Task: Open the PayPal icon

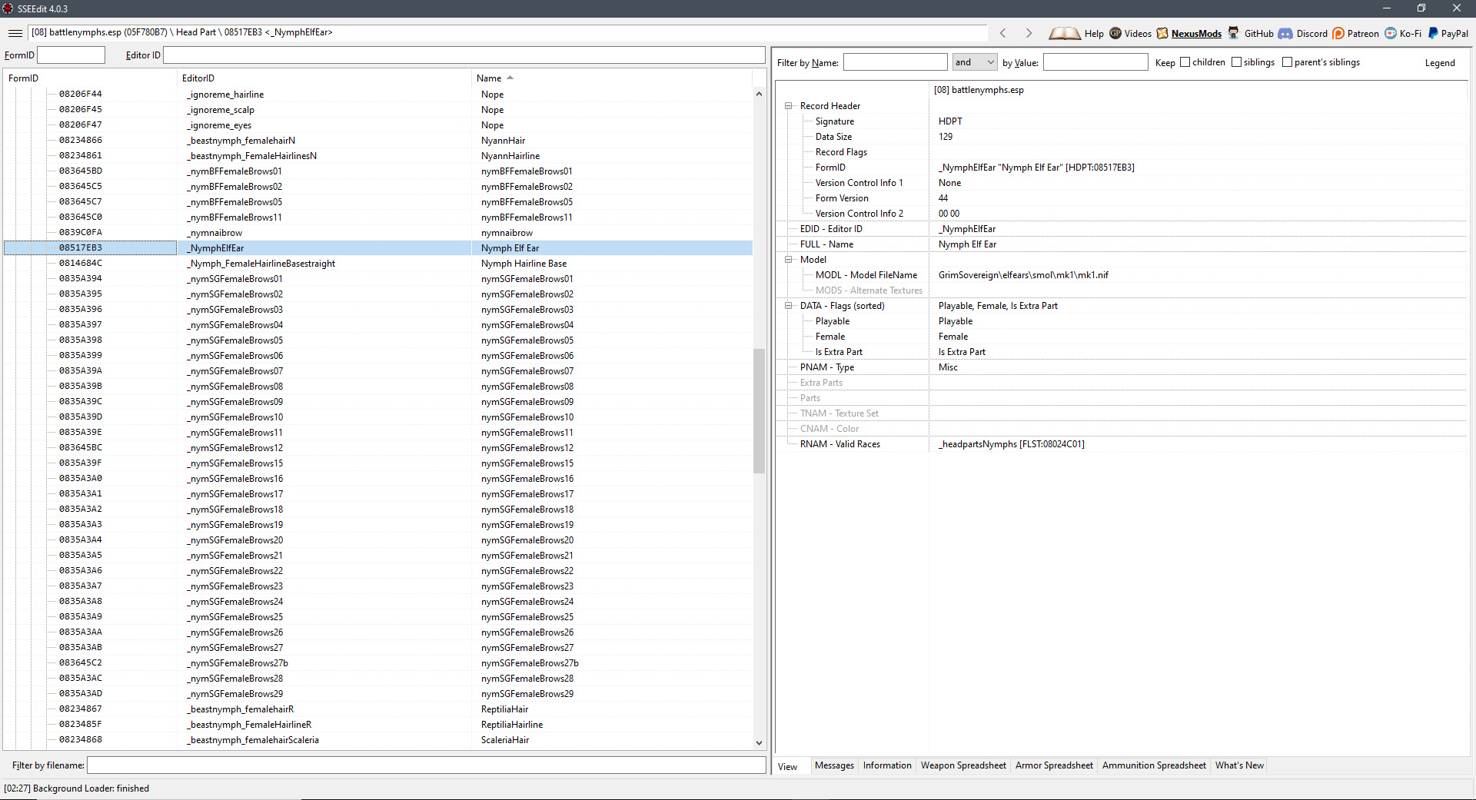Action: (1433, 33)
